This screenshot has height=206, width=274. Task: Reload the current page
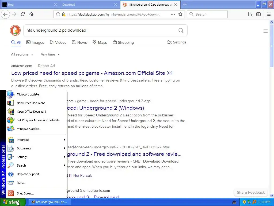click(x=23, y=14)
